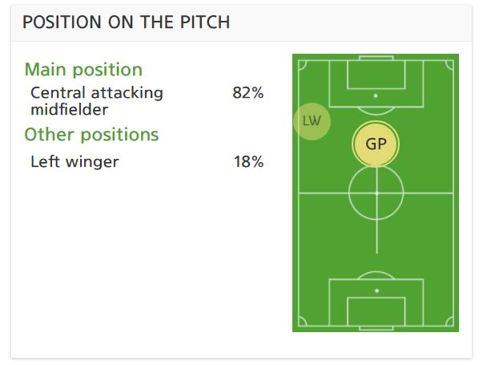Click the bottom goal box
The image size is (483, 365).
(376, 311)
